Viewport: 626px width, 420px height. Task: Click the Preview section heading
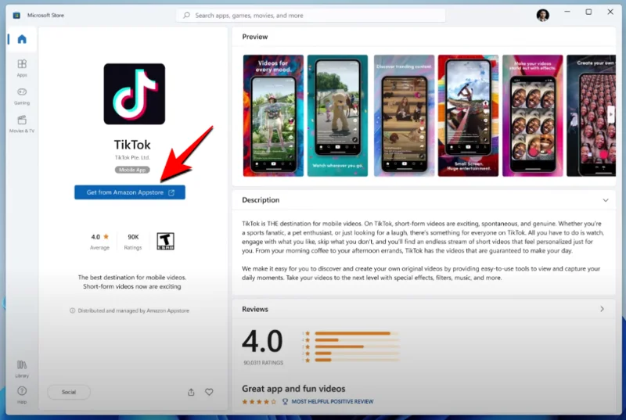[255, 37]
